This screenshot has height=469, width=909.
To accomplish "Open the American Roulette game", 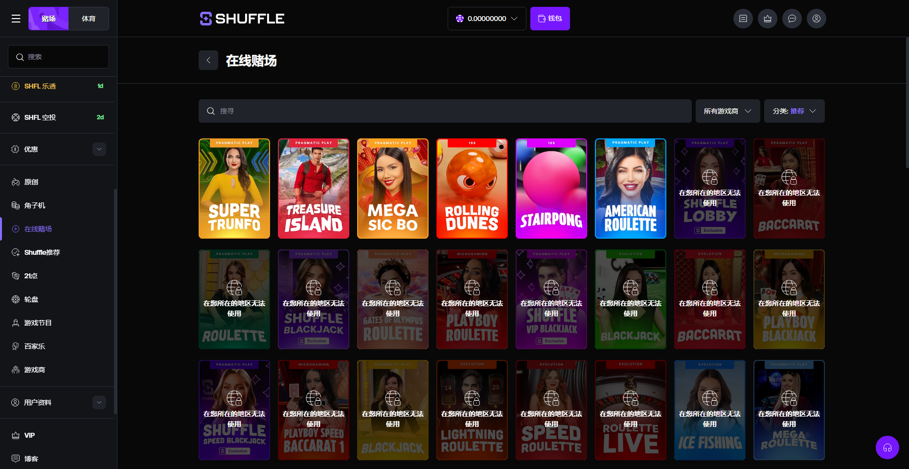I will pos(631,189).
